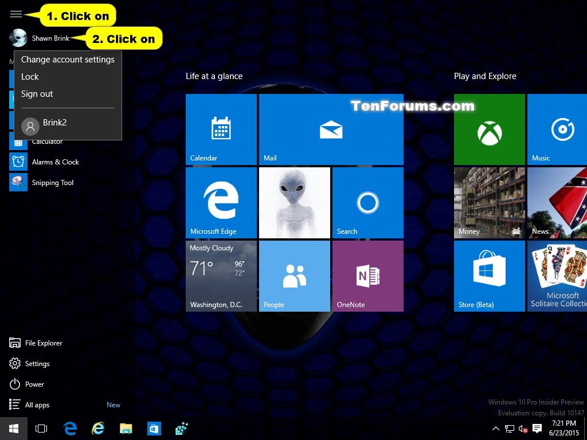Launch the Microsoft Solitaire Collection tile
This screenshot has height=440, width=587.
pyautogui.click(x=557, y=276)
